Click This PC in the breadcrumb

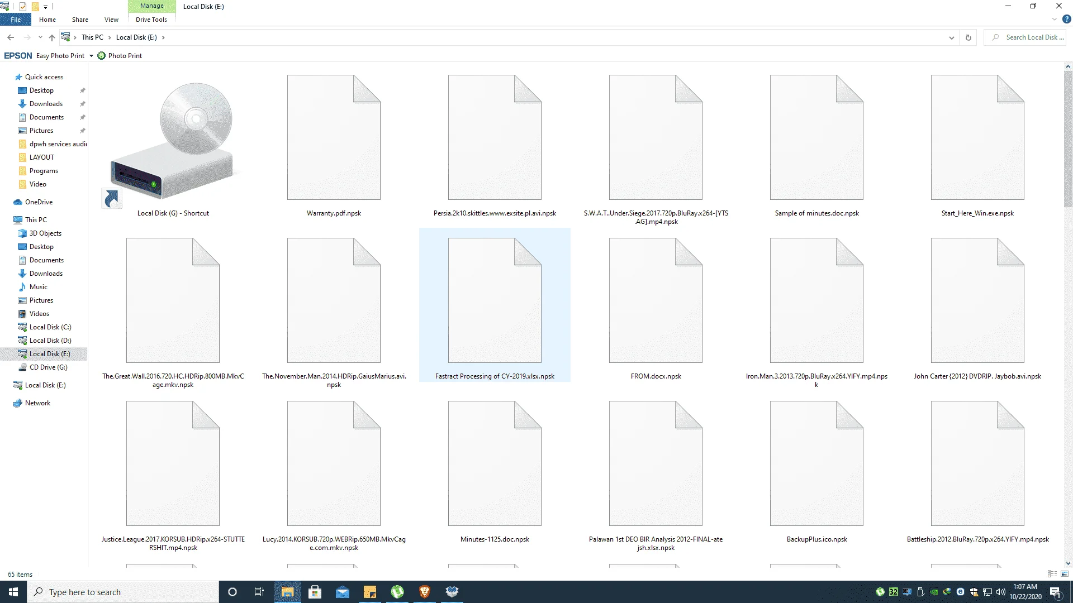click(92, 37)
